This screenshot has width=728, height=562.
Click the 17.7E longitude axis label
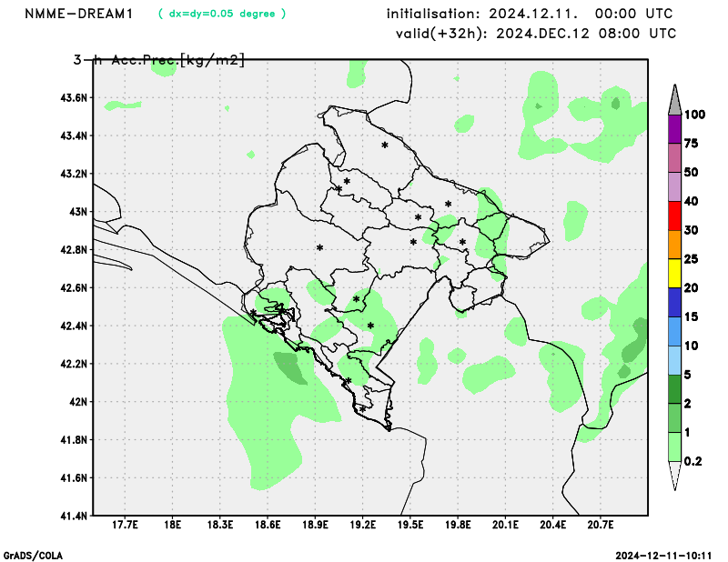(x=125, y=525)
